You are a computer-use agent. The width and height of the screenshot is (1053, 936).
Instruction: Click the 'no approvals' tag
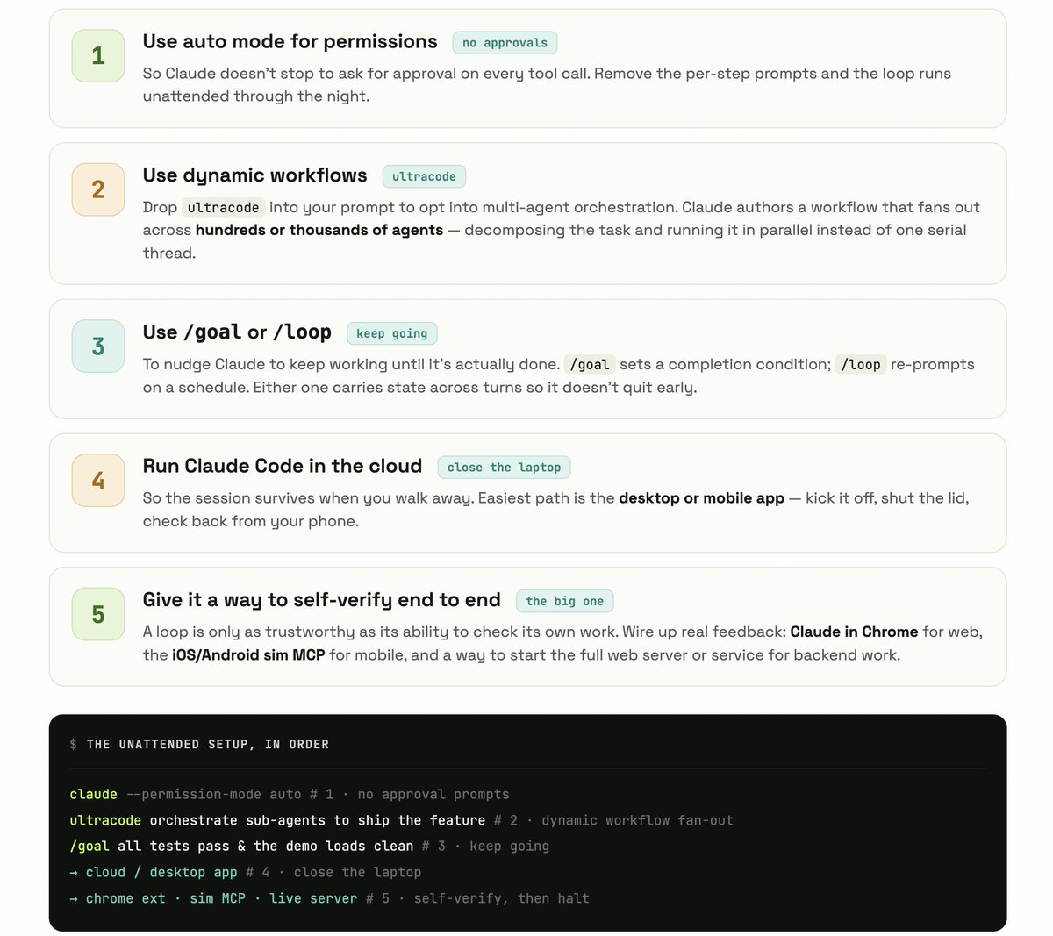pyautogui.click(x=505, y=42)
